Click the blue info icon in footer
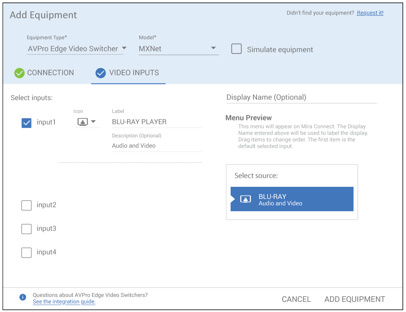The width and height of the screenshot is (406, 312). [x=23, y=297]
